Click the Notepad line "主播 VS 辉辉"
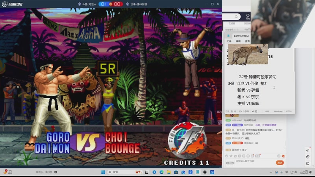315x177 pixels. pos(248,103)
